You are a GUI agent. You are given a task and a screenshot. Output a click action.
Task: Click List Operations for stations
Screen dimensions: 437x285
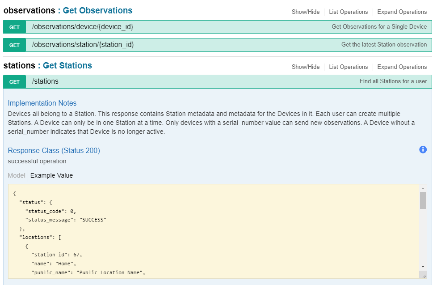click(348, 67)
